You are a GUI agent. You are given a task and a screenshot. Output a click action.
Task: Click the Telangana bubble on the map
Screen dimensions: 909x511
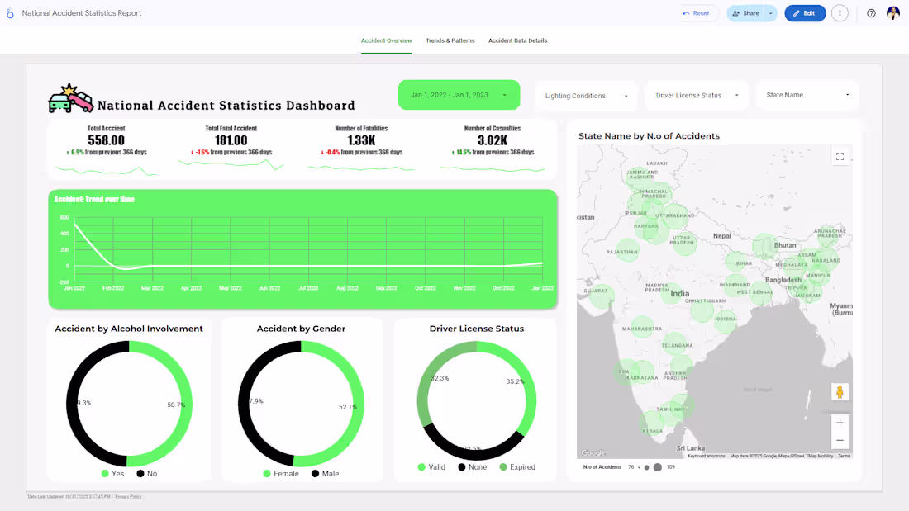pos(674,344)
